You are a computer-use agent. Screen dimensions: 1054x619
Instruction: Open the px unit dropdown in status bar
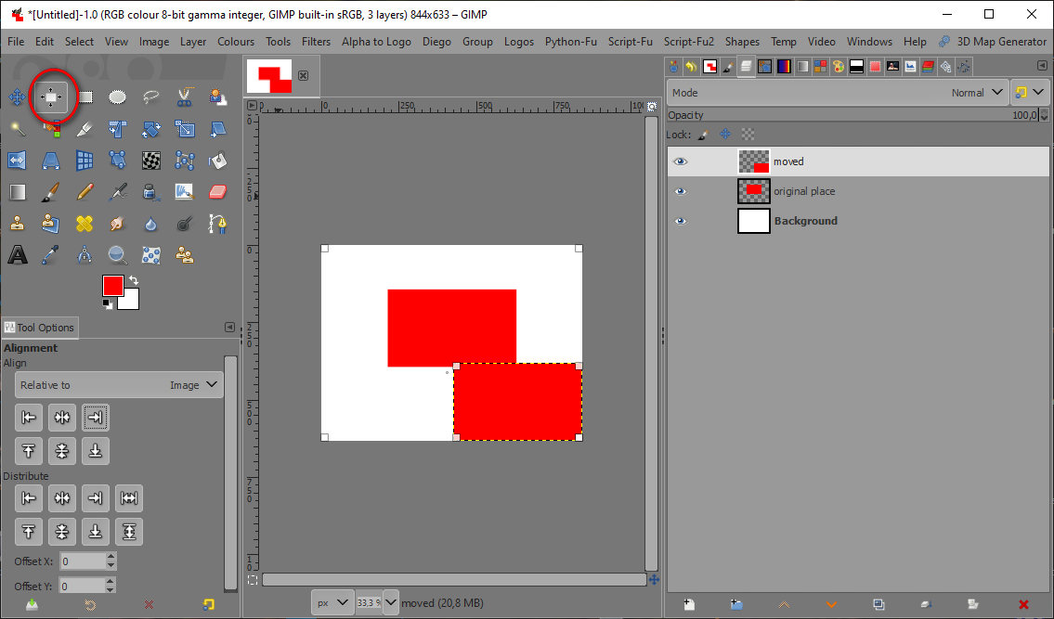pos(332,602)
